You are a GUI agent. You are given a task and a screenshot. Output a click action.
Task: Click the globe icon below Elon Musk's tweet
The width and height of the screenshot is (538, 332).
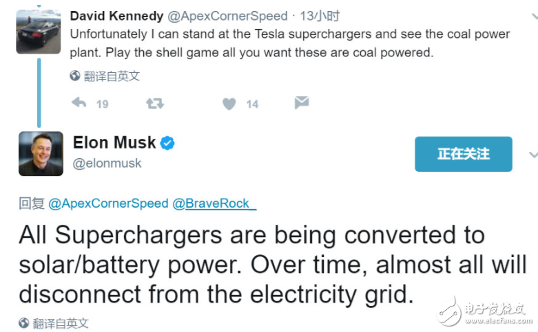pyautogui.click(x=24, y=323)
